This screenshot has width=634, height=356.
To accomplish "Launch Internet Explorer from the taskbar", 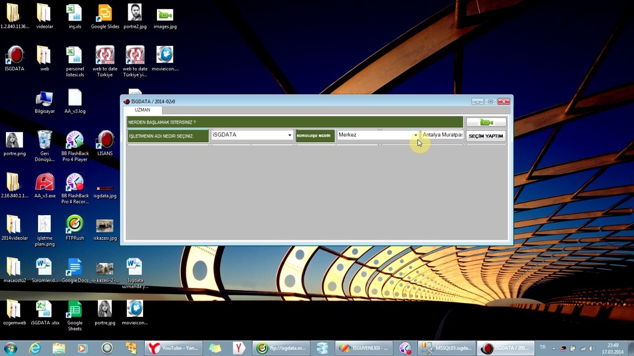I will (35, 348).
